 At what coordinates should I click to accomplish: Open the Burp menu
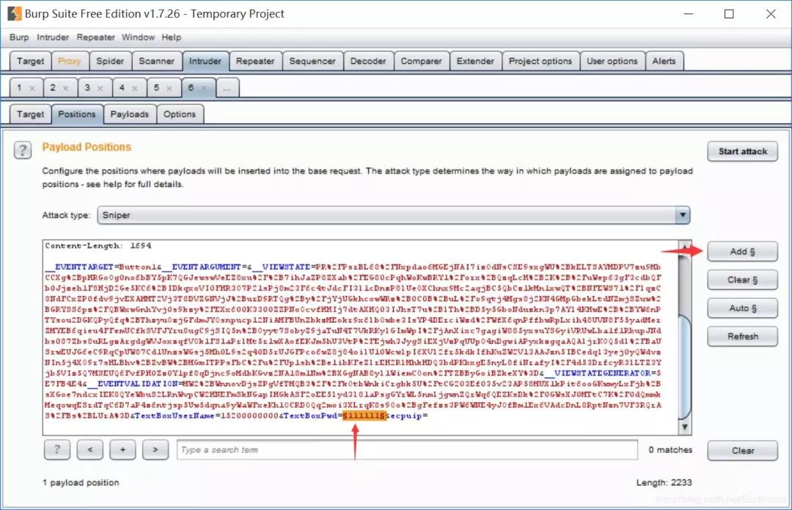coord(19,37)
